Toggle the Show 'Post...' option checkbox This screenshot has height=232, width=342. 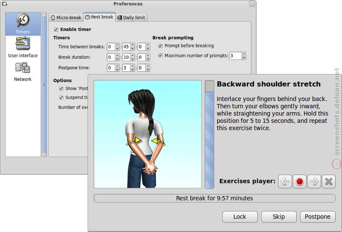(x=61, y=89)
